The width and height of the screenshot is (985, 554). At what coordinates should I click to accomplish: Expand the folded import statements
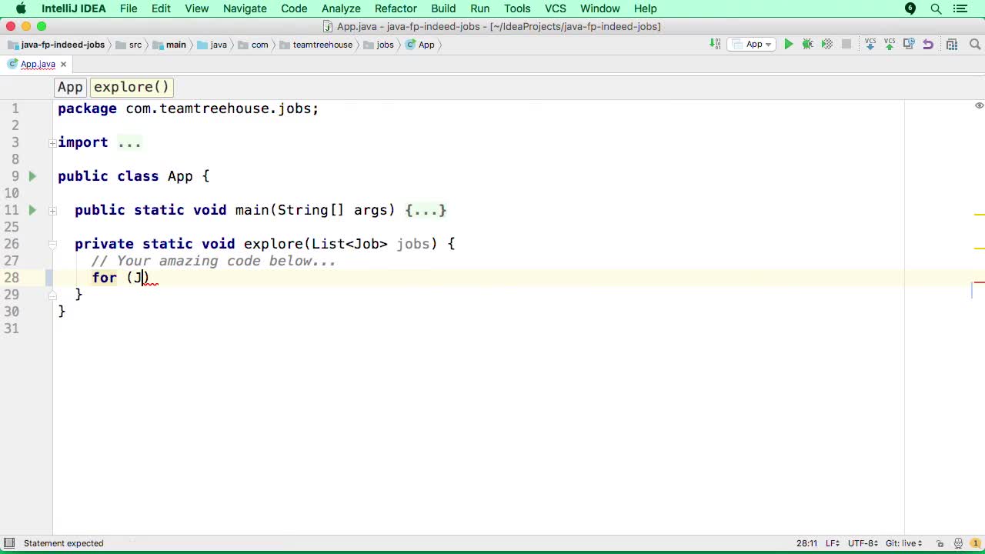tap(52, 142)
